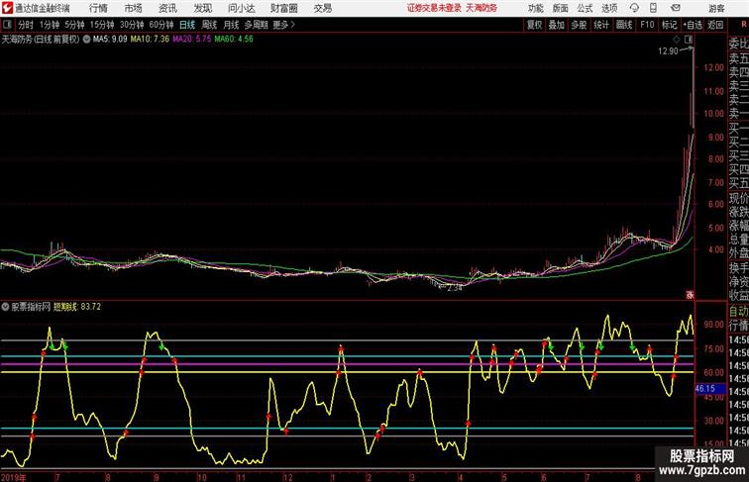Open the 功能 menu

(x=535, y=8)
